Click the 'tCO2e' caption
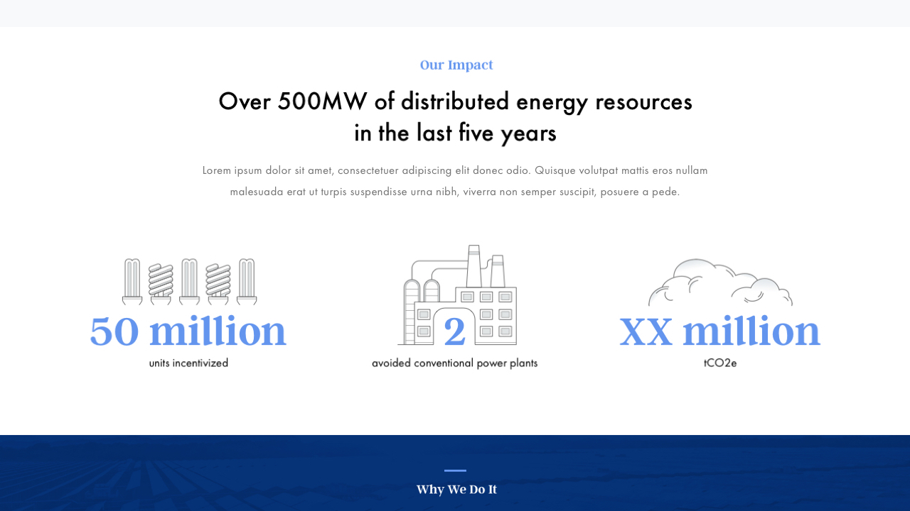The image size is (910, 511). (720, 363)
